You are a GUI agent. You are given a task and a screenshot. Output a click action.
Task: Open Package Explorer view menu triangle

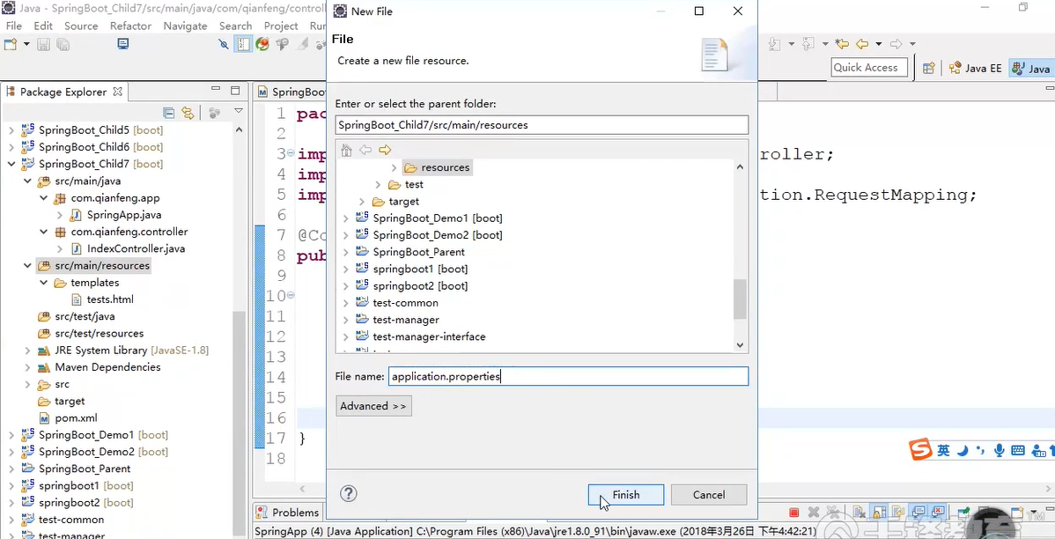pyautogui.click(x=238, y=111)
